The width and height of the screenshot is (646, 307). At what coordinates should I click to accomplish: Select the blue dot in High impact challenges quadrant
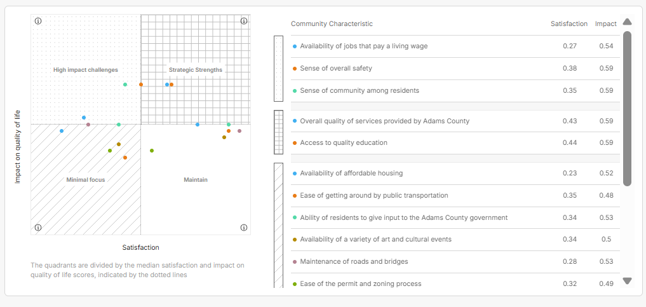pos(84,118)
